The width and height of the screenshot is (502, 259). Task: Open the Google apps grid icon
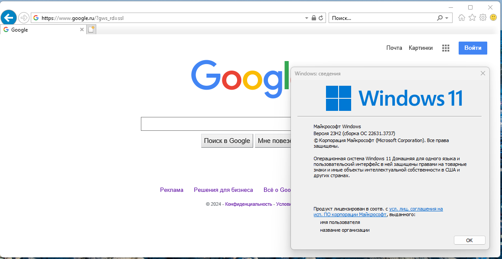click(x=446, y=48)
